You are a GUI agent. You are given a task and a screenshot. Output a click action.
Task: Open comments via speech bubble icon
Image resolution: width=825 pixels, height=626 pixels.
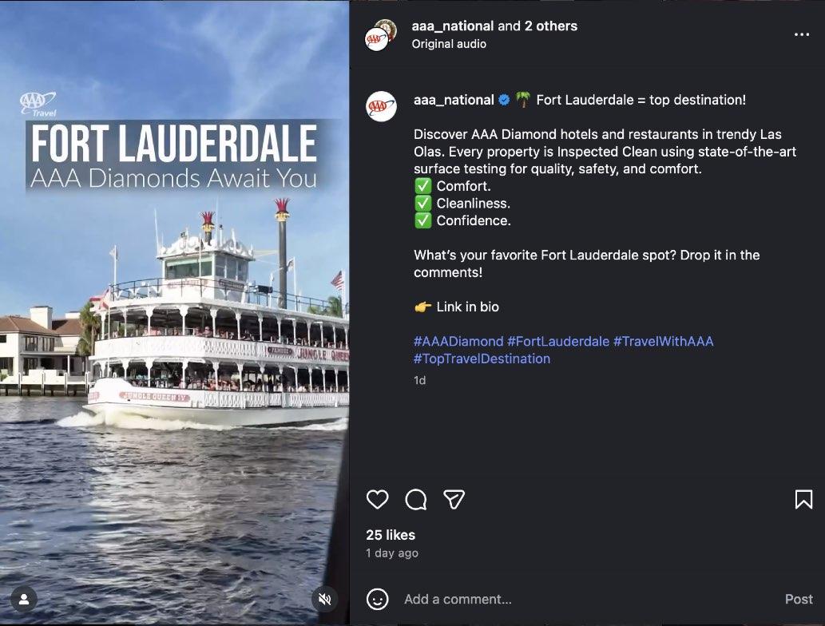[415, 499]
